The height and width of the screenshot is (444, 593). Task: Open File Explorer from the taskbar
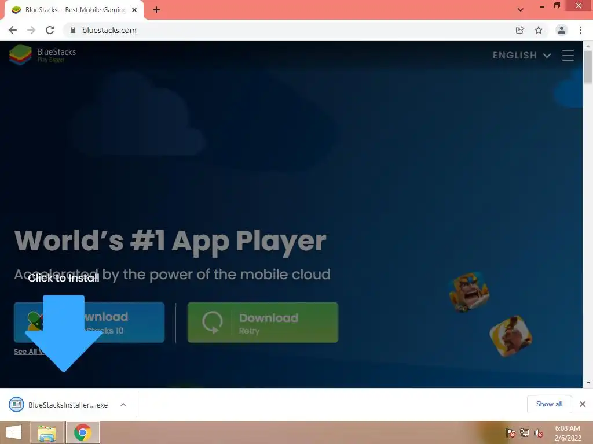click(x=47, y=432)
